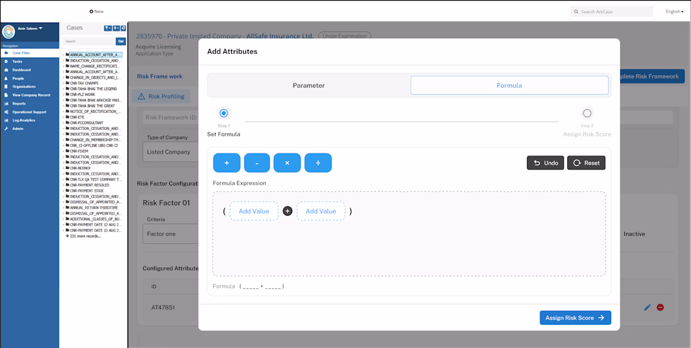Click the Risk Profiling warning triangle tab

161,97
